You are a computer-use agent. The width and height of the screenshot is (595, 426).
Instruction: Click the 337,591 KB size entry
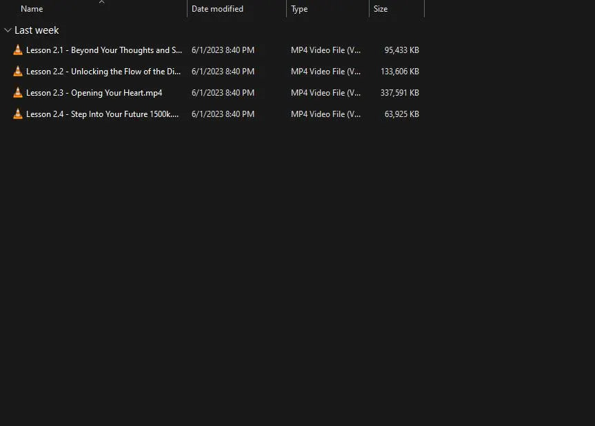pyautogui.click(x=400, y=93)
